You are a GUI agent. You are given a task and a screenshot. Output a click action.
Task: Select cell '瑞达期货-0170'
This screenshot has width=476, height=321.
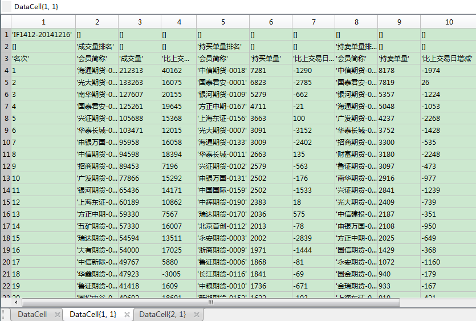[223, 214]
